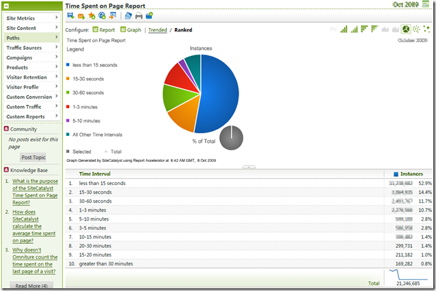Click the printer icon in toolbar
The width and height of the screenshot is (436, 291).
coord(139,16)
